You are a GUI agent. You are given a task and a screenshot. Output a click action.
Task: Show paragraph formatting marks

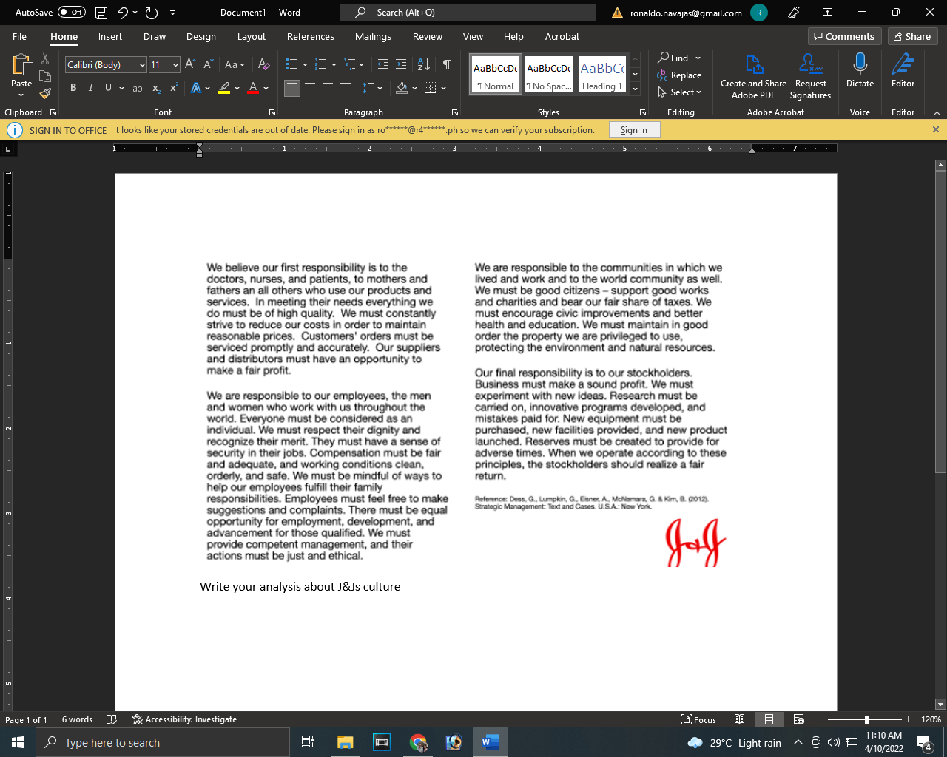tap(446, 64)
